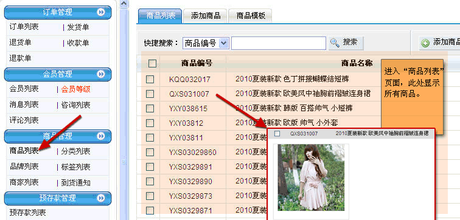This screenshot has height=220, width=460.
Task: Collapse the 订单管理 section arrow icon
Action: pos(101,12)
